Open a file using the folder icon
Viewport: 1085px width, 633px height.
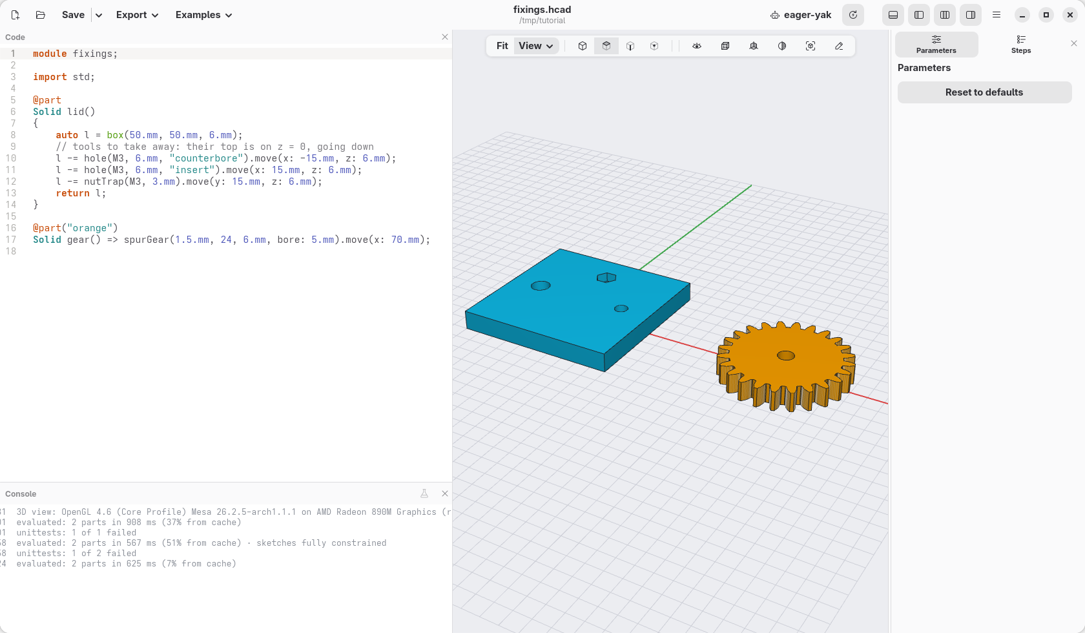click(x=41, y=15)
